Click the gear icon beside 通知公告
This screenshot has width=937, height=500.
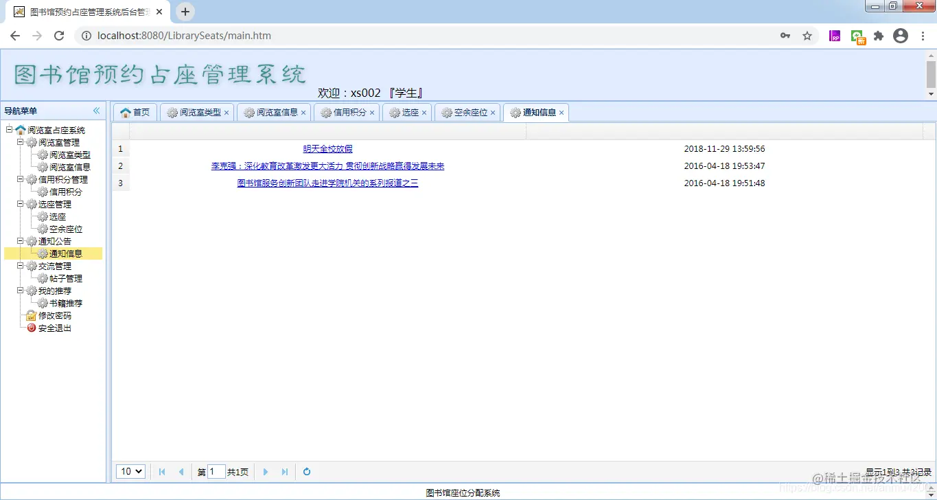tap(32, 241)
